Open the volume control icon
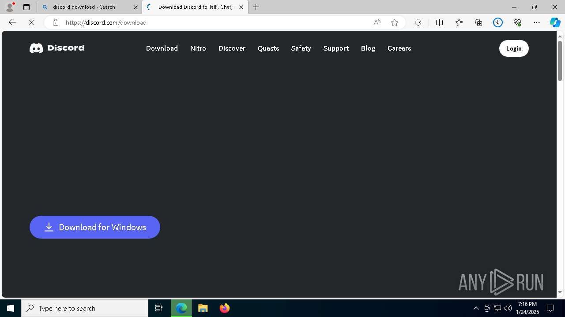Screen dimensions: 565x317 coord(508,308)
